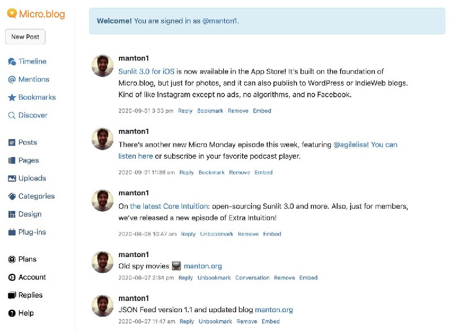Click the Timeline chat bubble icon
This screenshot has height=333, width=451.
12,61
